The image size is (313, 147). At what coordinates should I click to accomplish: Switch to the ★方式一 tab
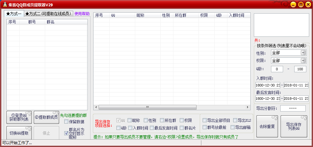pyautogui.click(x=14, y=14)
